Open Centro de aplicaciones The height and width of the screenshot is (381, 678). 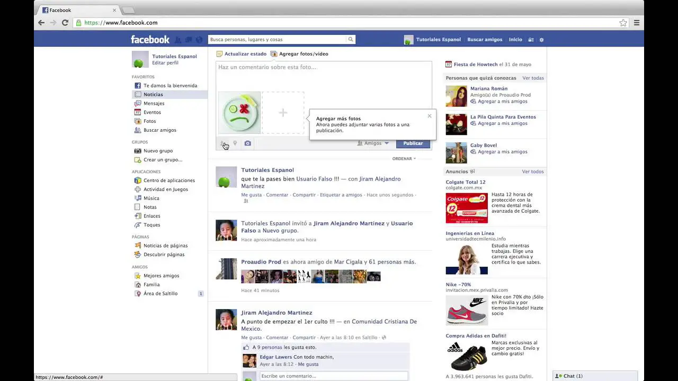pyautogui.click(x=169, y=180)
